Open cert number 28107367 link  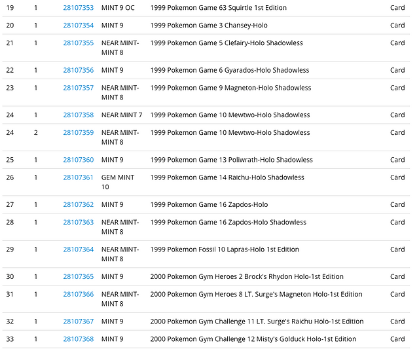[x=79, y=321]
